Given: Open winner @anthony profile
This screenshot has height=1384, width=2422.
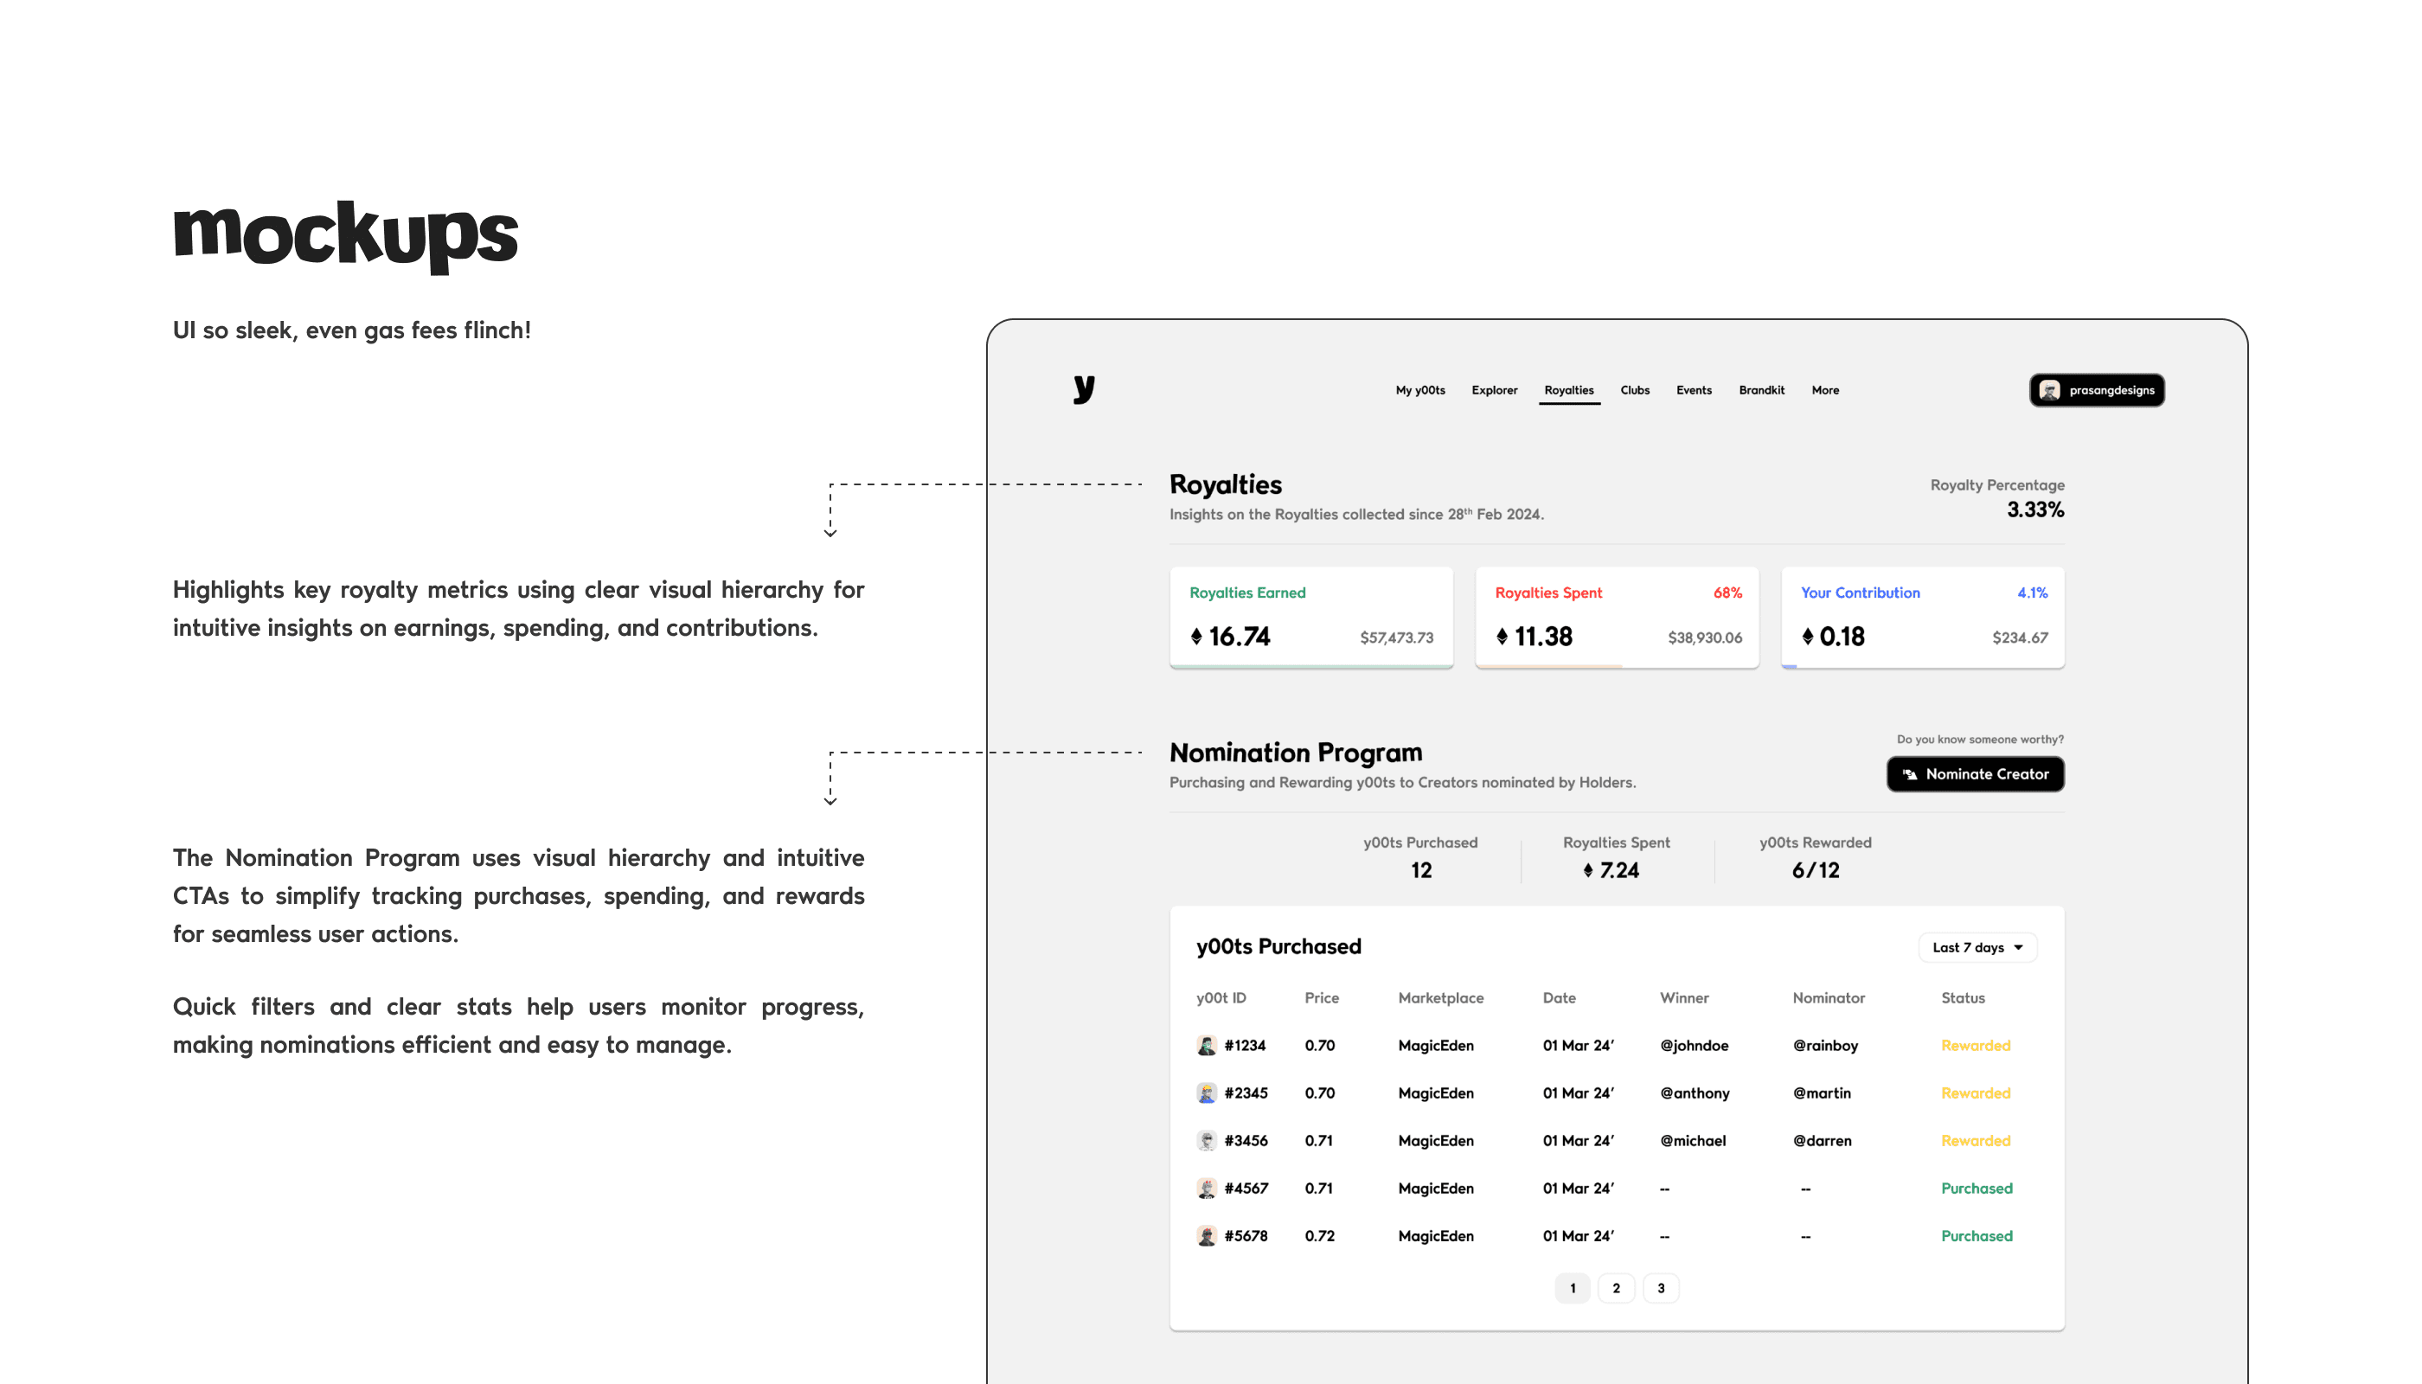Looking at the screenshot, I should tap(1695, 1093).
